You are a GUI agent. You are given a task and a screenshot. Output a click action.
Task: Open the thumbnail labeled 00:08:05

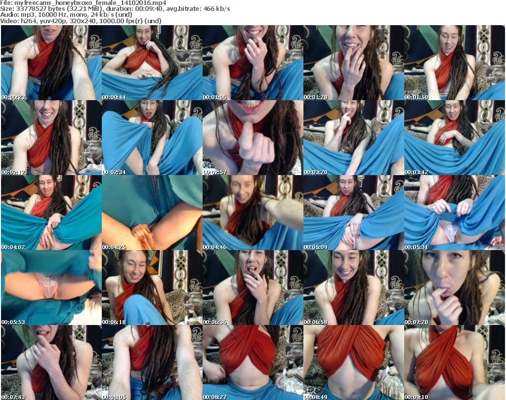tap(152, 362)
